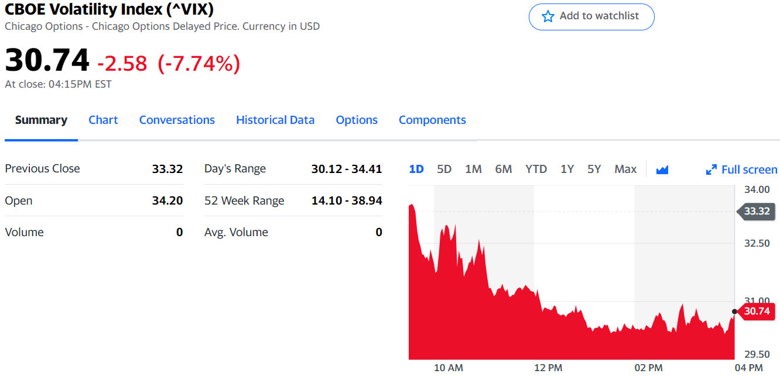780x377 pixels.
Task: Select the YTD chart range
Action: [x=536, y=169]
